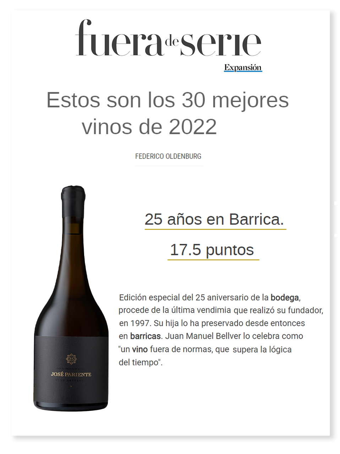This screenshot has height=454, width=340.
Task: Click the '17.5 puntos' score text
Action: click(x=212, y=250)
